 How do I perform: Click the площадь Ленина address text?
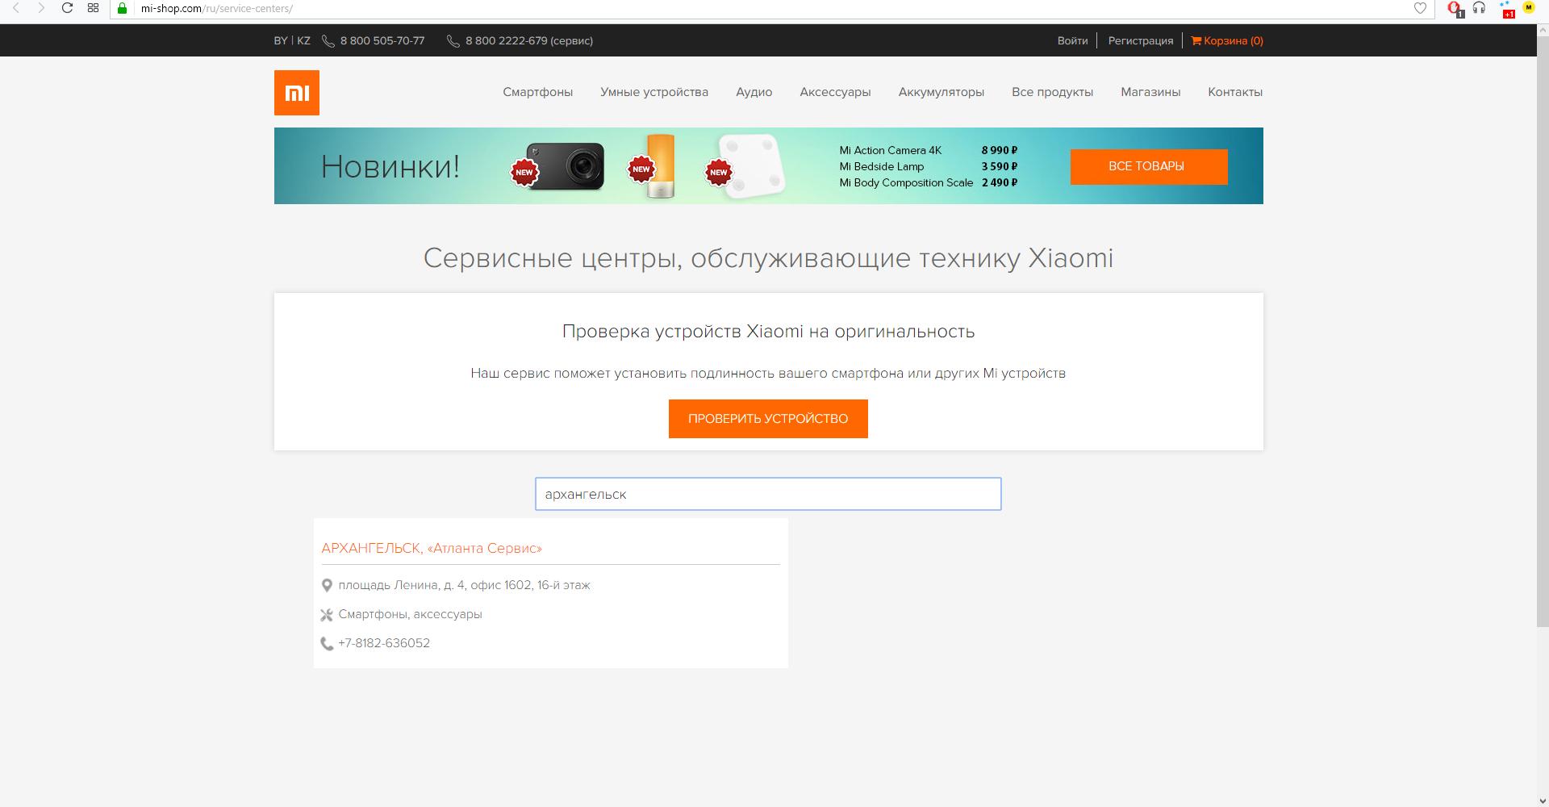[465, 585]
